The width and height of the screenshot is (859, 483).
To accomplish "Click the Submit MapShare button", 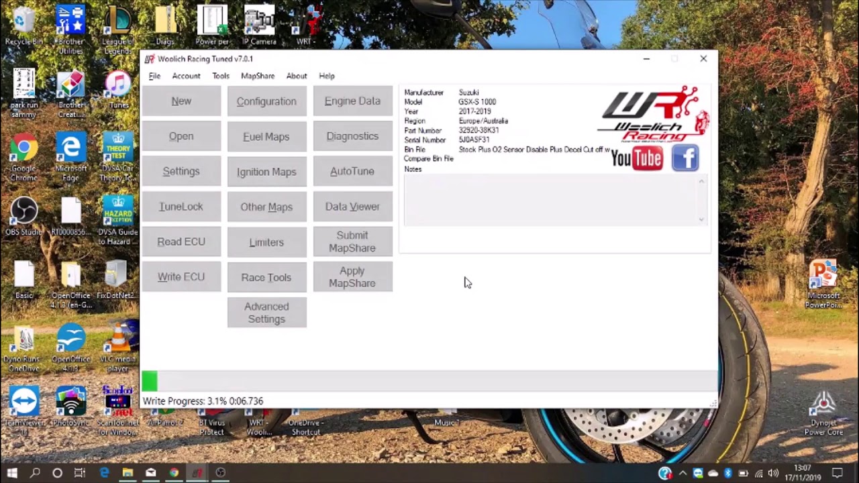I will [352, 241].
